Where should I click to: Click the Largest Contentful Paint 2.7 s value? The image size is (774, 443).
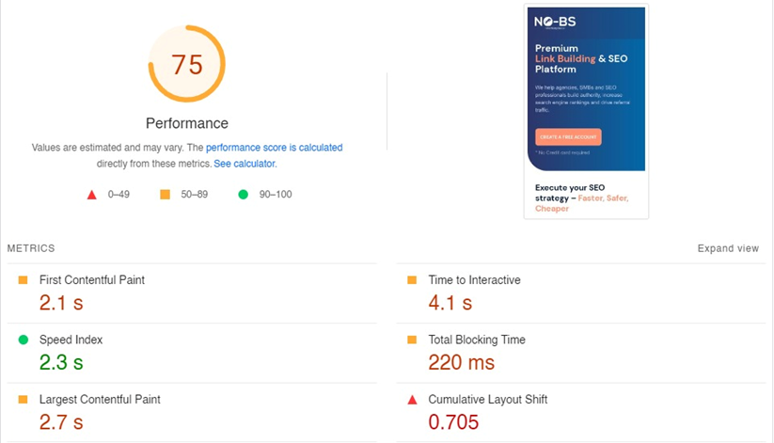pyautogui.click(x=61, y=422)
